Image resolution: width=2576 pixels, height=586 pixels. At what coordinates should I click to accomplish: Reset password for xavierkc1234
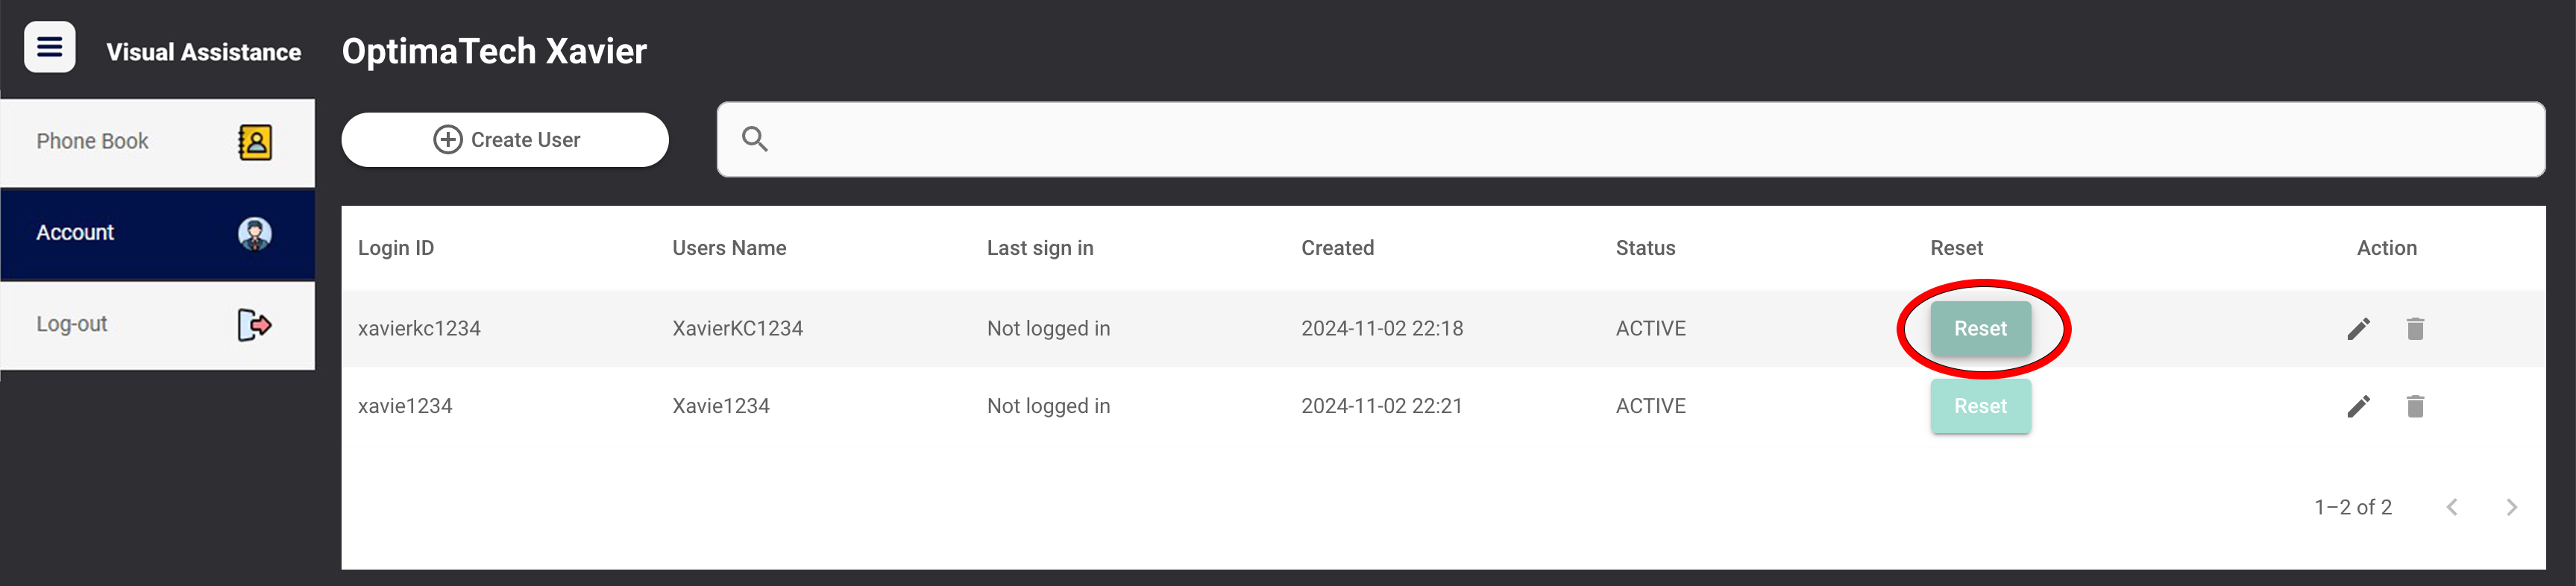click(1980, 329)
